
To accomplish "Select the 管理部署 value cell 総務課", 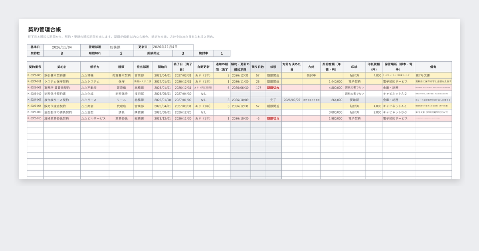I will point(121,47).
